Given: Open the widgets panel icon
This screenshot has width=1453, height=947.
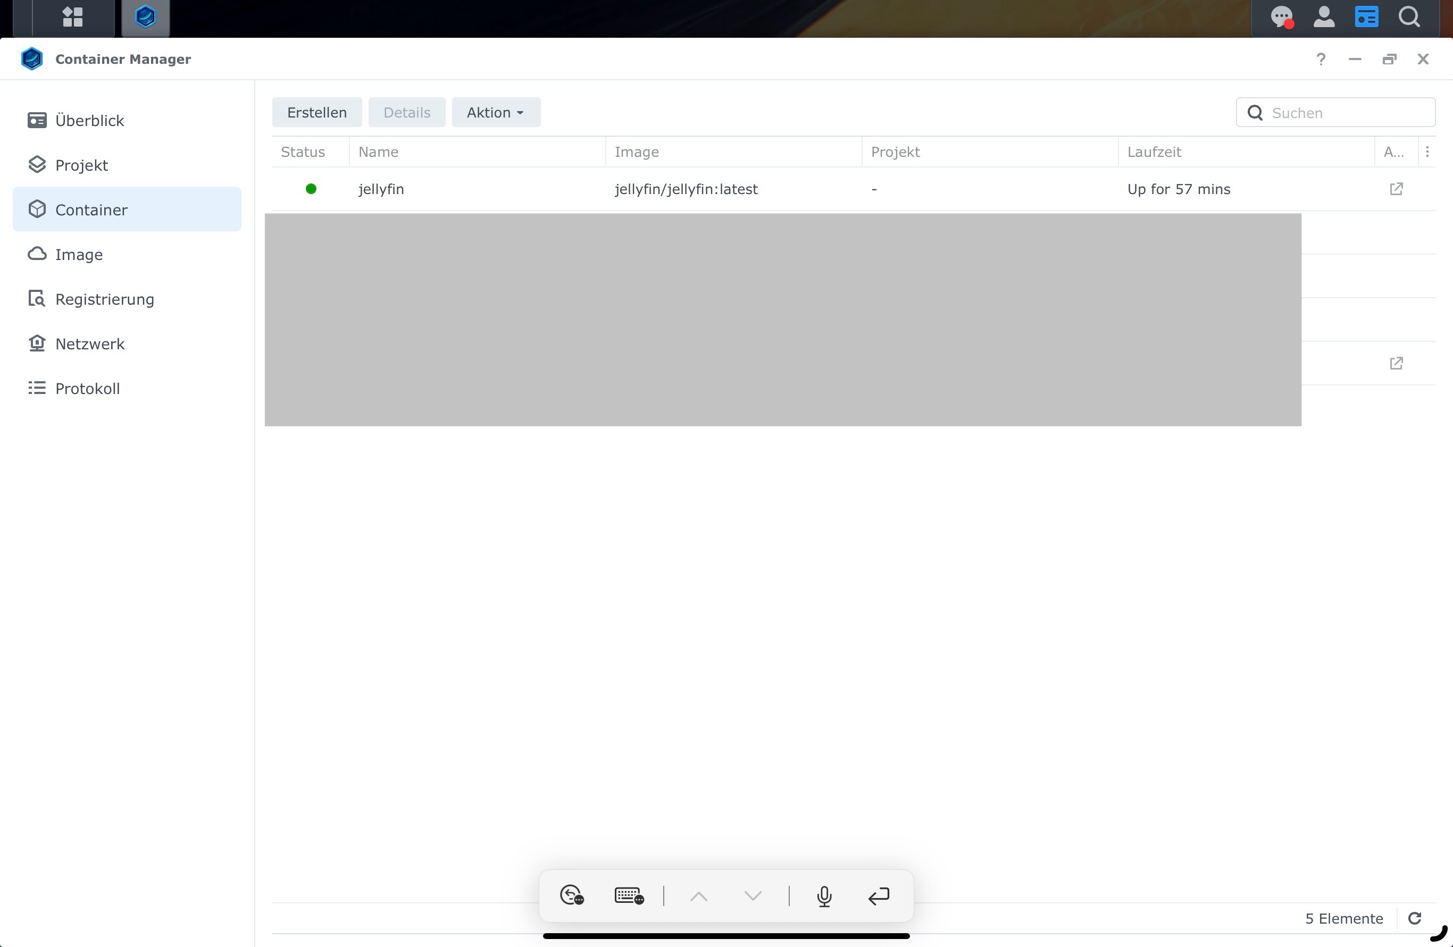Looking at the screenshot, I should tap(1366, 17).
